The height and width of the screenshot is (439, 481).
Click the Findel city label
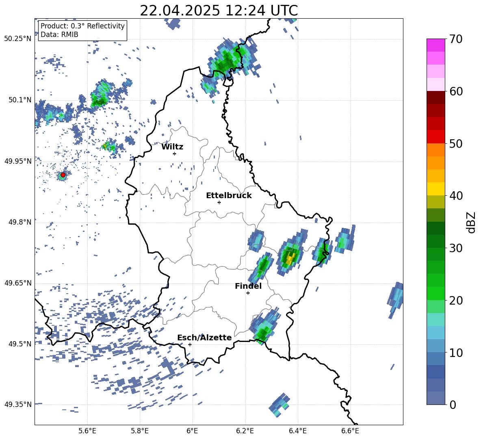248,286
